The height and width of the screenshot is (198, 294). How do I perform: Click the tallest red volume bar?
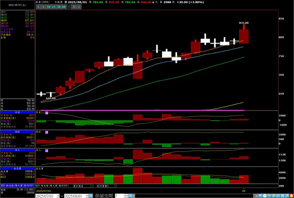[137, 176]
